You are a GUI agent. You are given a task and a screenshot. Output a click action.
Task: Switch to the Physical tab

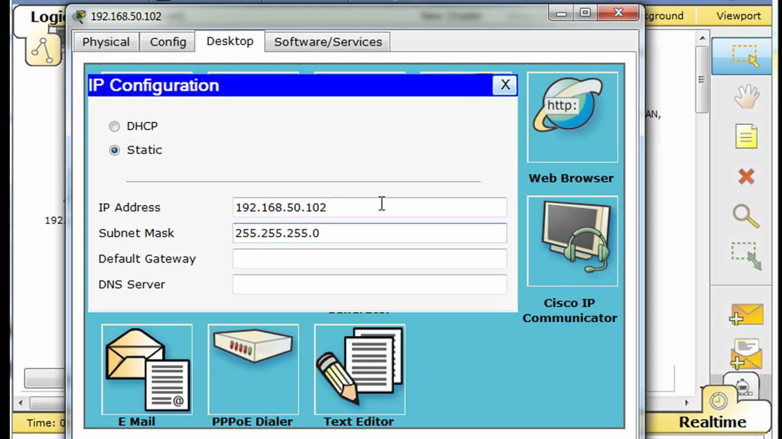(106, 42)
